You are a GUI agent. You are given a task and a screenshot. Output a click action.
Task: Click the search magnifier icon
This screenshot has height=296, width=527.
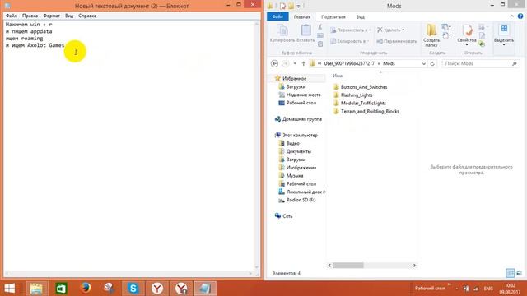(x=514, y=63)
